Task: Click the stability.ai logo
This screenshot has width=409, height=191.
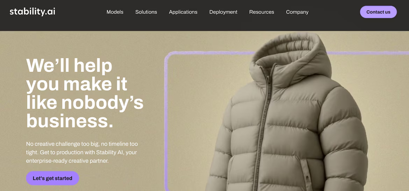Action: (x=33, y=12)
